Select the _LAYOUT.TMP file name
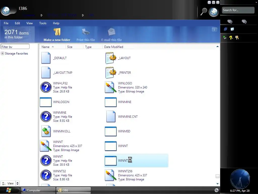Viewport: 258px width, 194px height. tap(63, 73)
